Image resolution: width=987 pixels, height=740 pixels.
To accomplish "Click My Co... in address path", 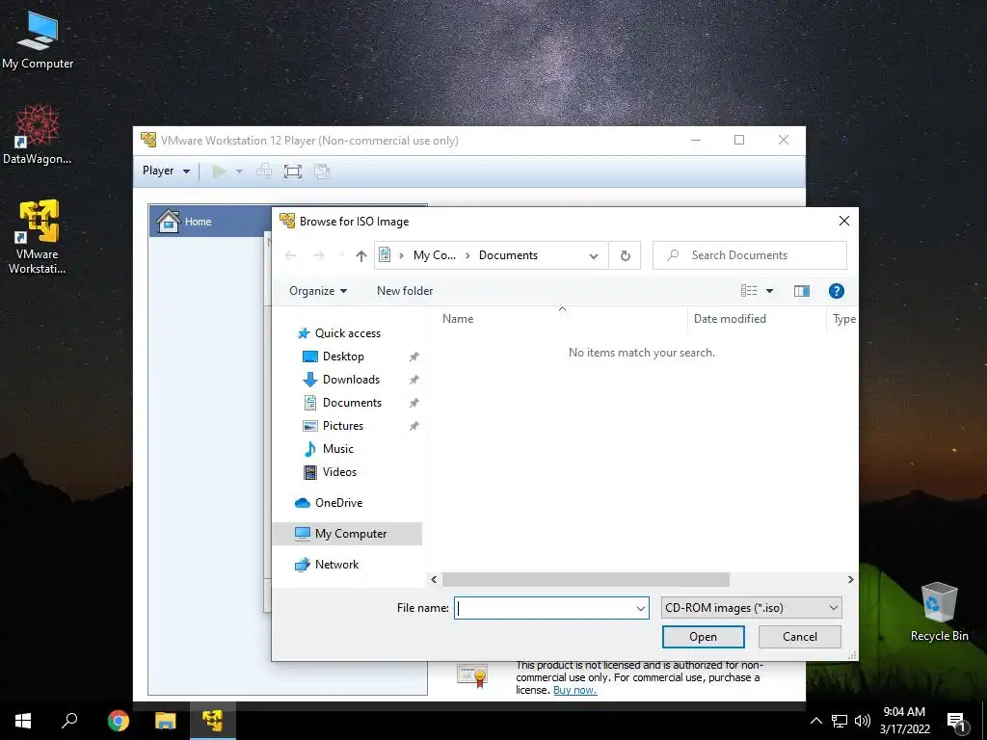I will click(x=435, y=255).
